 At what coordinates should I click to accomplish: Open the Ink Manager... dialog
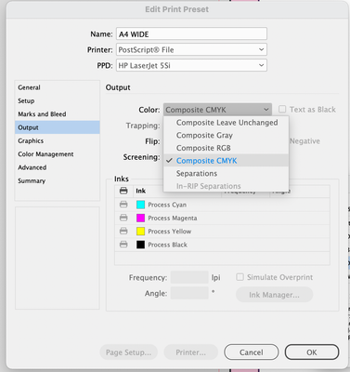(x=274, y=295)
